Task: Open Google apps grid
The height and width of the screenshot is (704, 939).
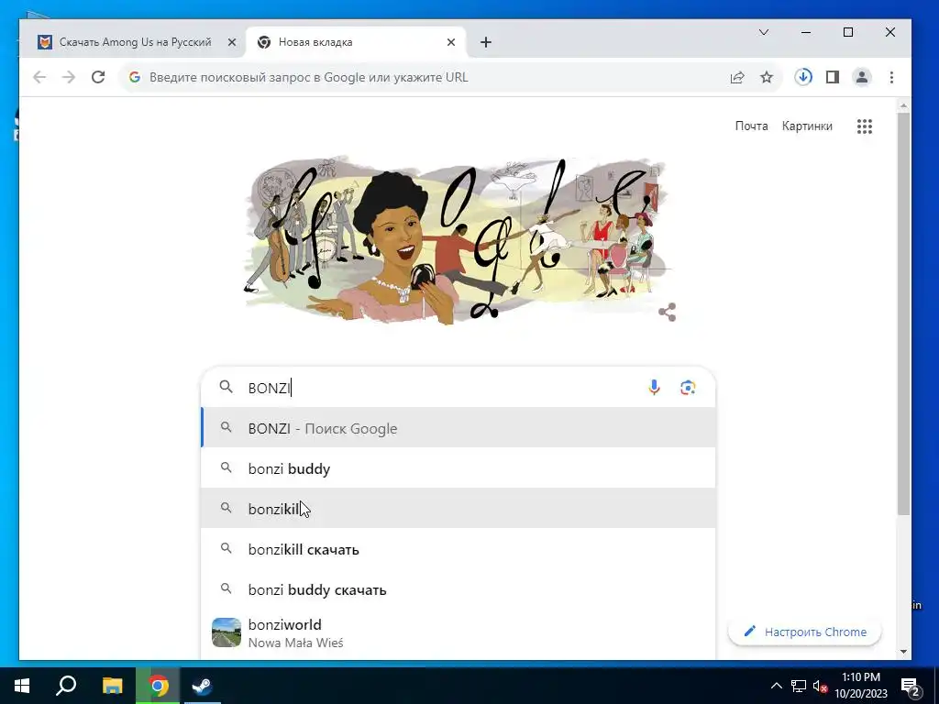Action: pyautogui.click(x=864, y=126)
